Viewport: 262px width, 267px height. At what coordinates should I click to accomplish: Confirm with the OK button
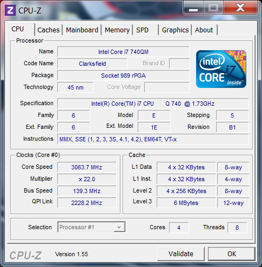tap(232, 254)
